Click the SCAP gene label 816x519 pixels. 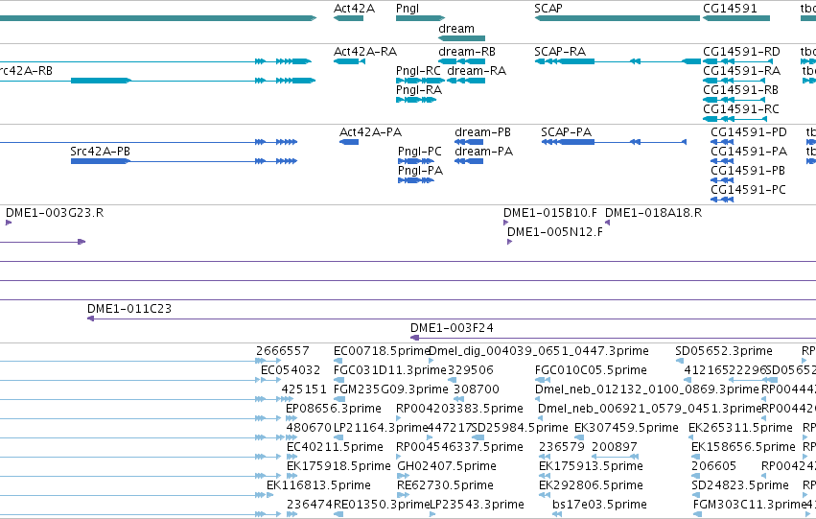548,9
